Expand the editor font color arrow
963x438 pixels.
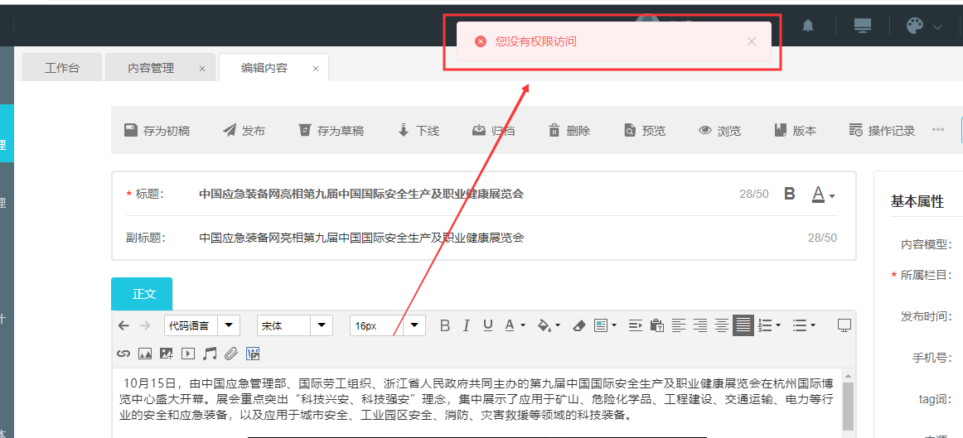coord(523,325)
